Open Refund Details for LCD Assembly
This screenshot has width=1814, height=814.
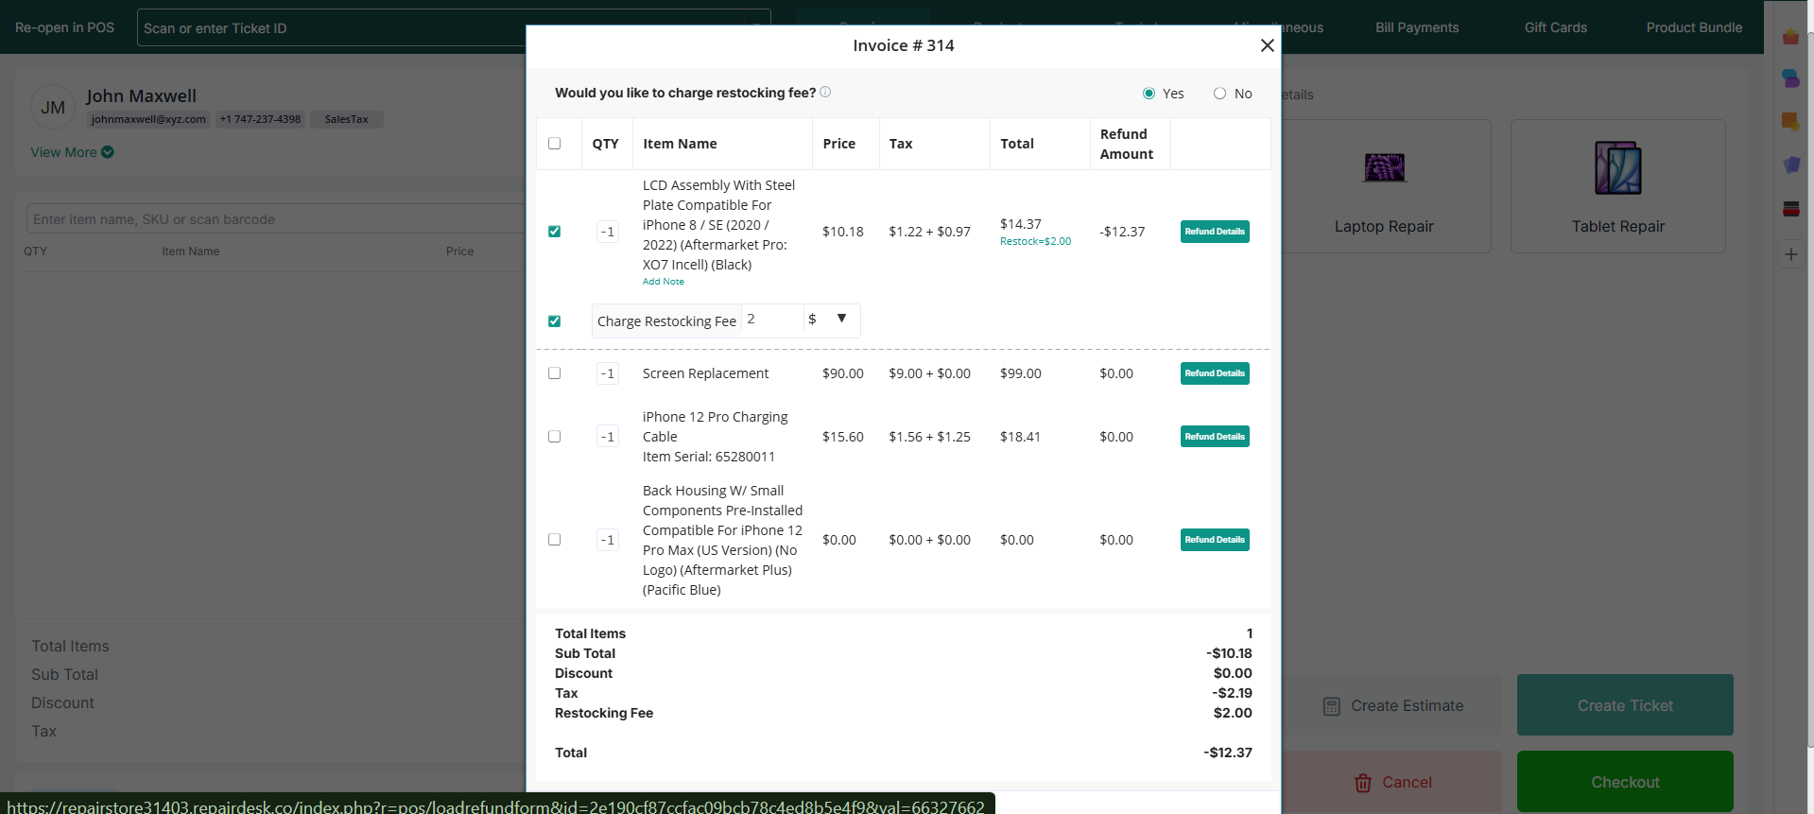click(1215, 232)
